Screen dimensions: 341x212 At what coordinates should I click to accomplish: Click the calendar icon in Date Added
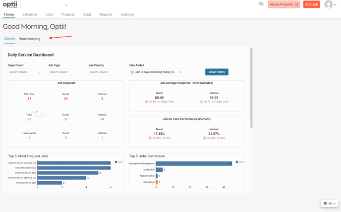tap(132, 72)
